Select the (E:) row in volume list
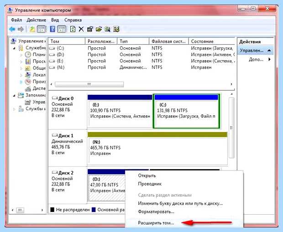283x232 pixels. (141, 61)
